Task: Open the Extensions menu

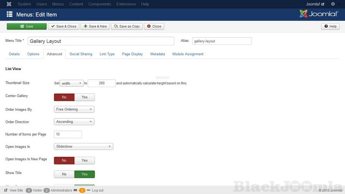Action: [126, 4]
